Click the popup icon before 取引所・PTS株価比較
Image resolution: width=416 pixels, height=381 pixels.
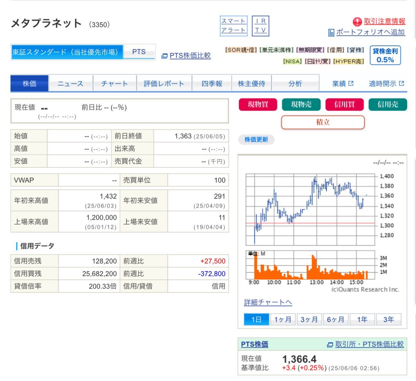[330, 345]
